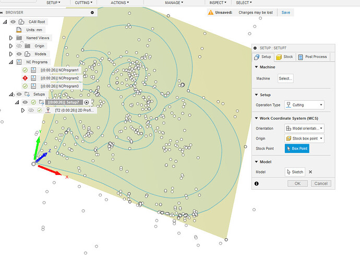
Task: Click the Setup7 setup icon
Action: (x=42, y=102)
